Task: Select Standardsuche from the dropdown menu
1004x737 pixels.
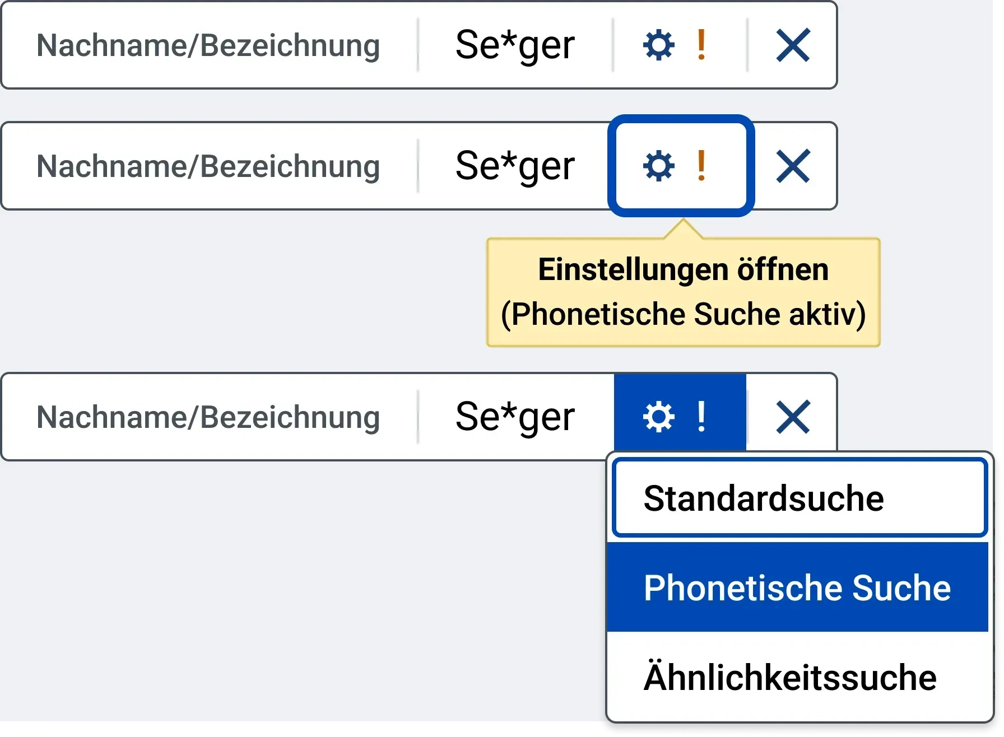Action: pyautogui.click(x=800, y=498)
